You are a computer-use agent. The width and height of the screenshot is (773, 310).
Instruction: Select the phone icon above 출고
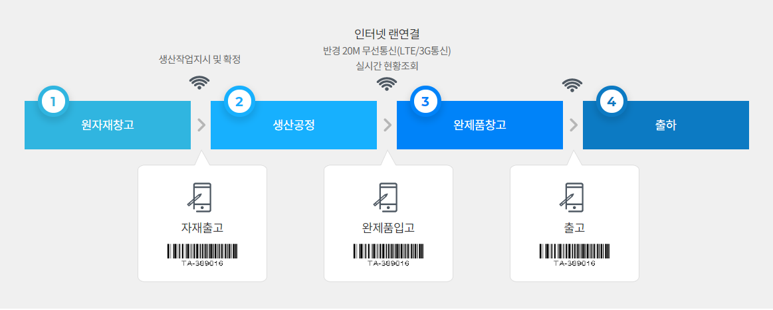click(572, 198)
